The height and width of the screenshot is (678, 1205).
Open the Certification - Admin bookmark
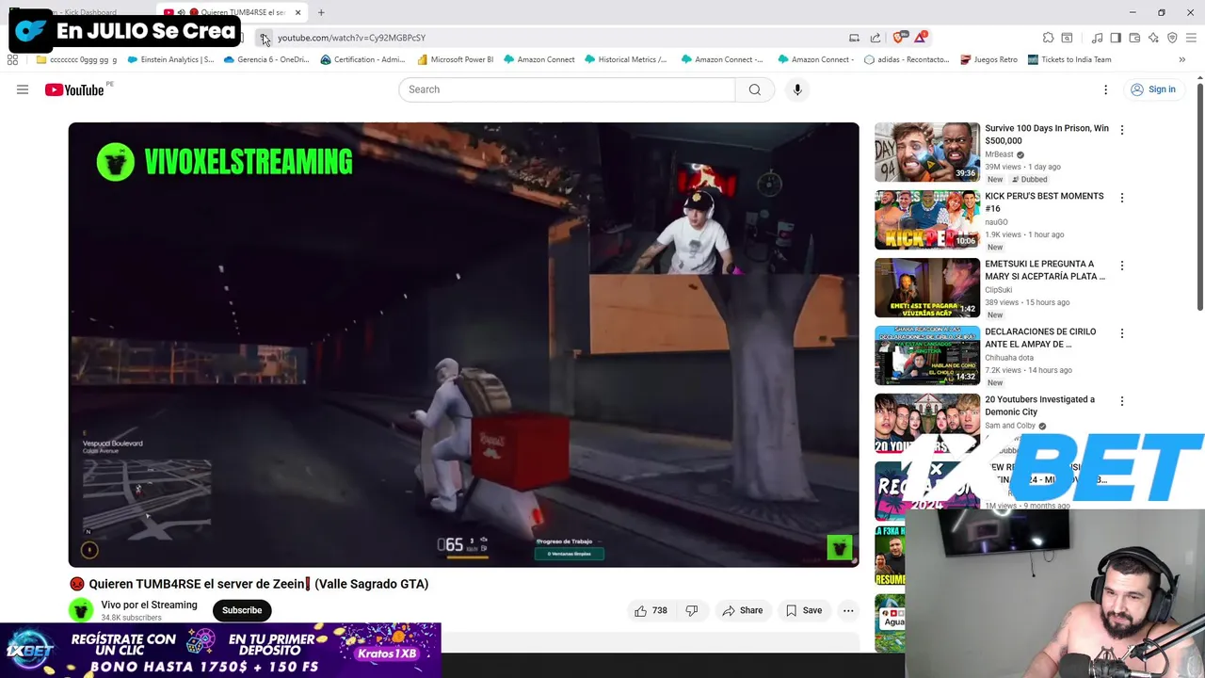coord(362,59)
